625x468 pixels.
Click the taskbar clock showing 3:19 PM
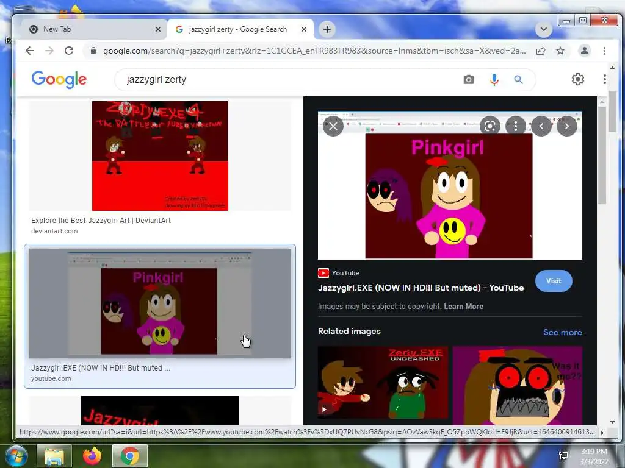point(594,456)
